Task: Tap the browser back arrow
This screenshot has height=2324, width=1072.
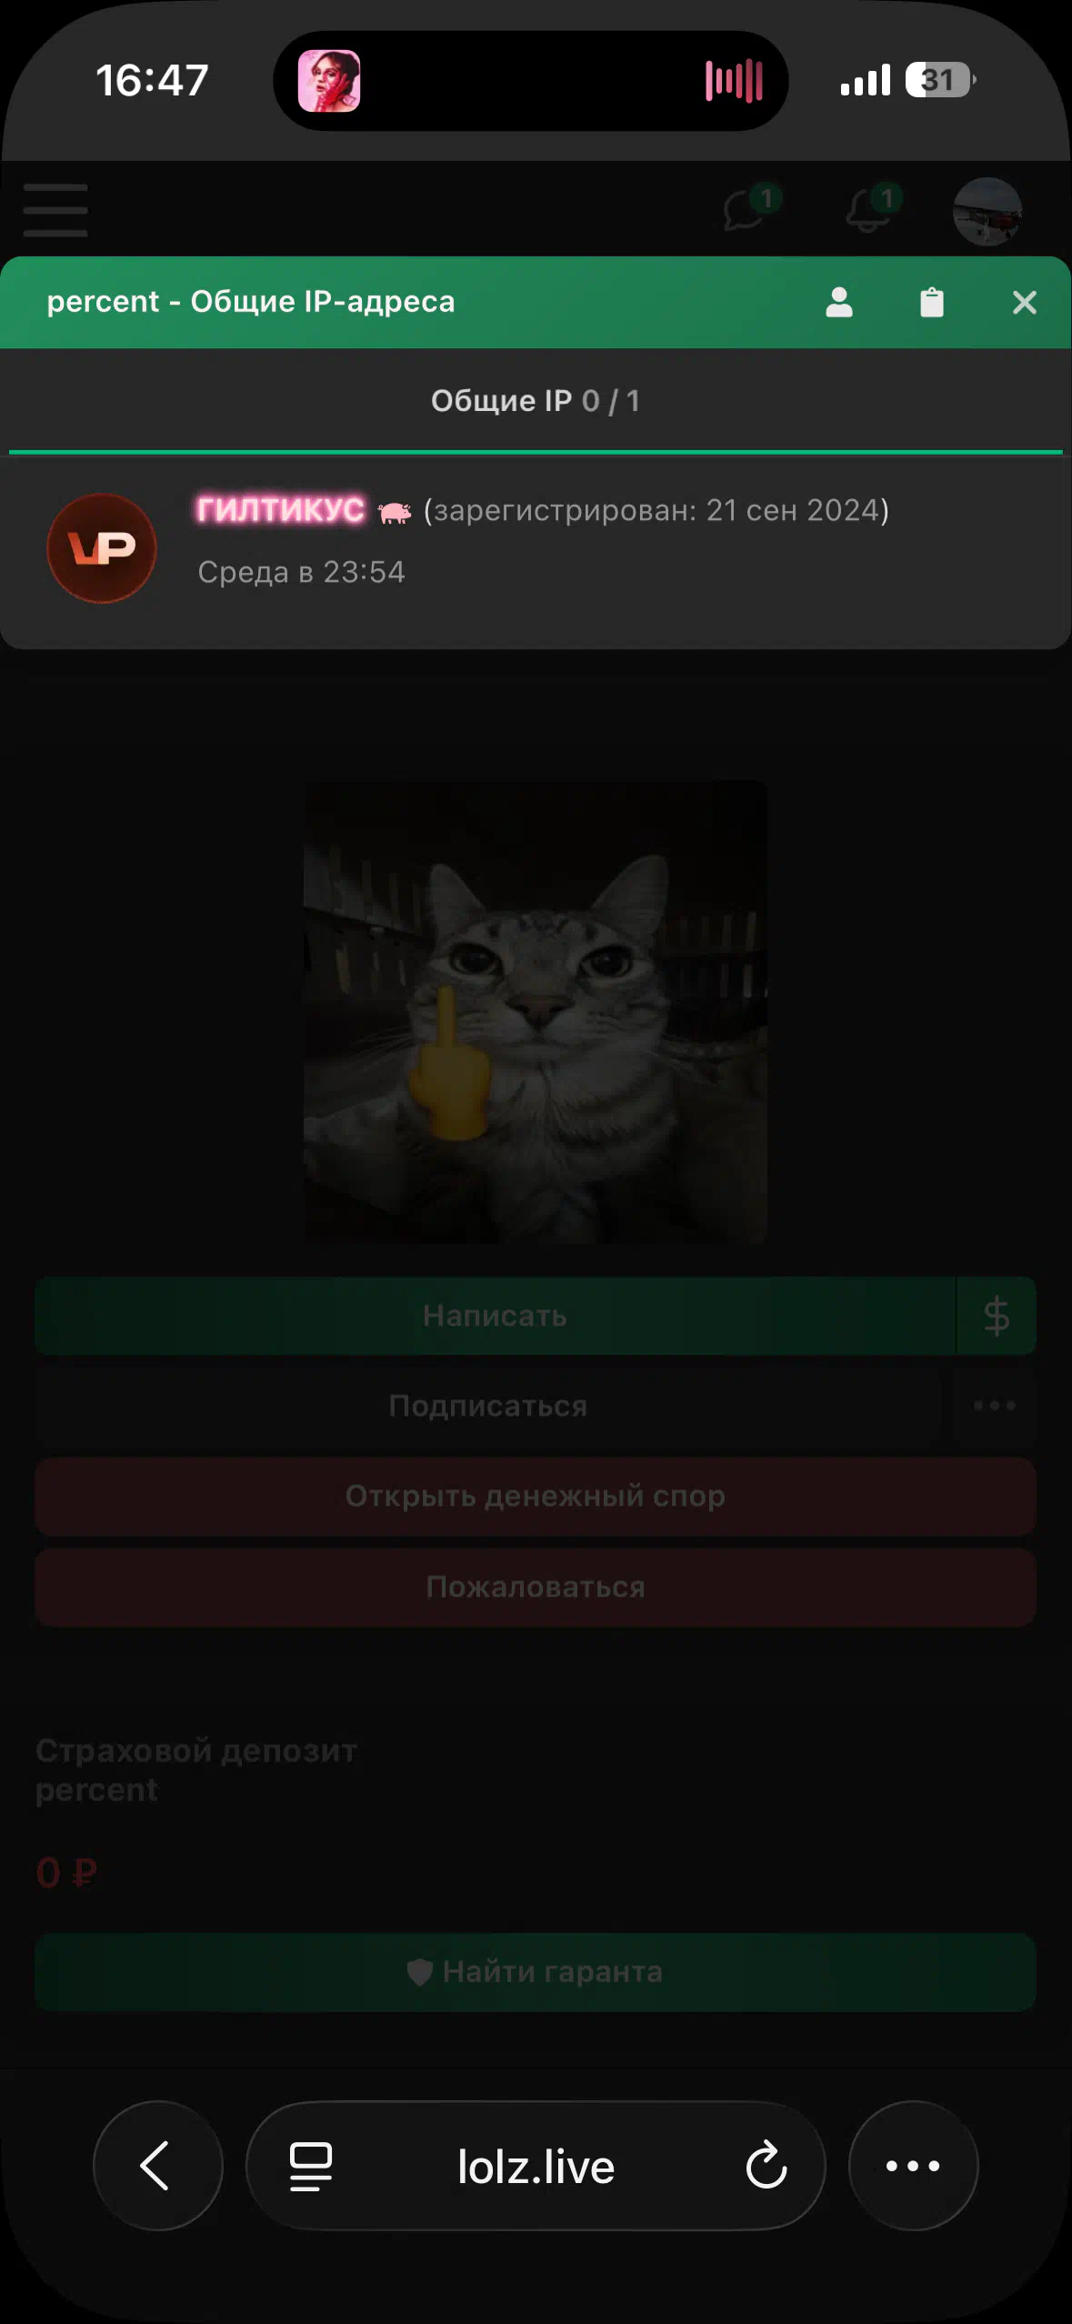Action: (158, 2166)
